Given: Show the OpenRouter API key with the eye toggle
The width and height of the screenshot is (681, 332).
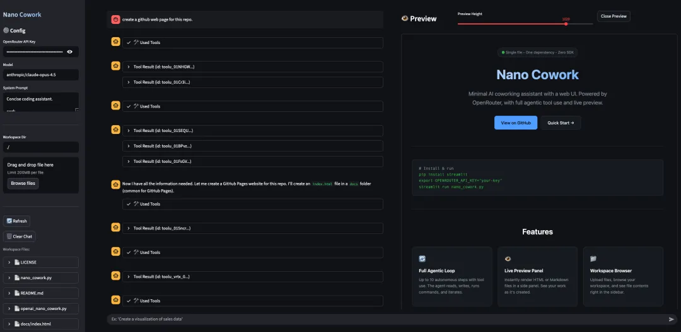Looking at the screenshot, I should (69, 52).
